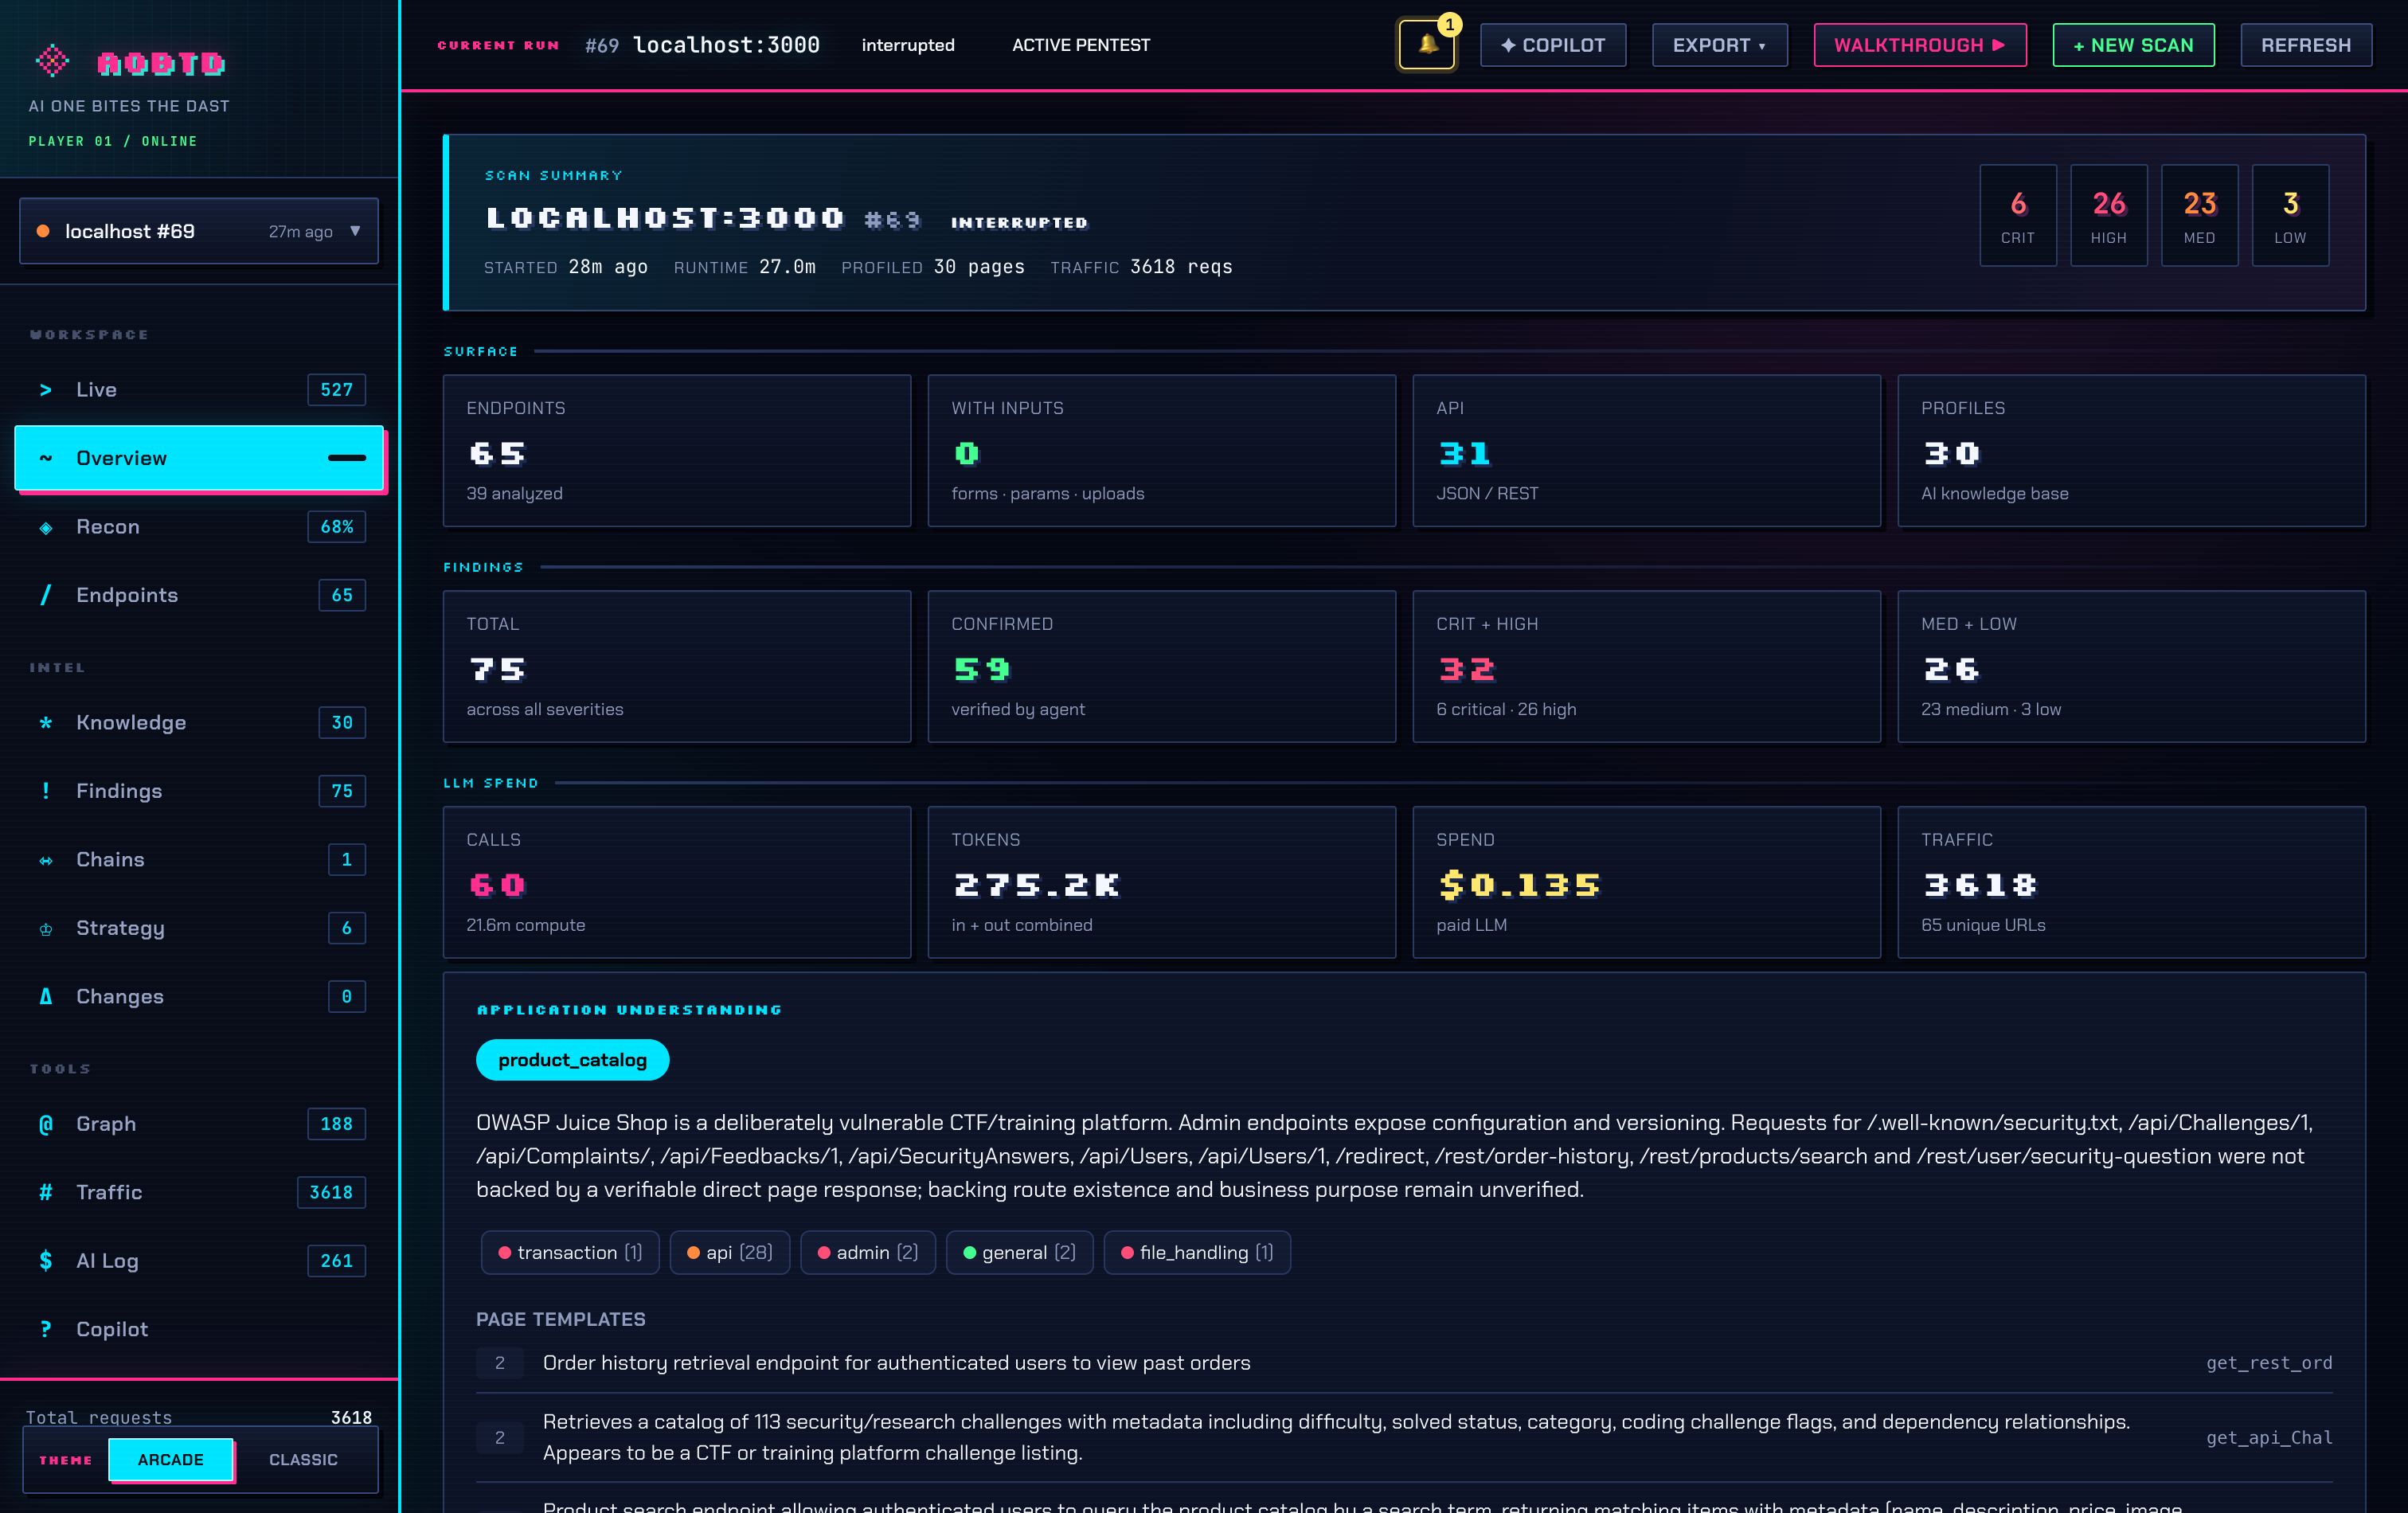
Task: Open the Findings list
Action: coord(199,791)
